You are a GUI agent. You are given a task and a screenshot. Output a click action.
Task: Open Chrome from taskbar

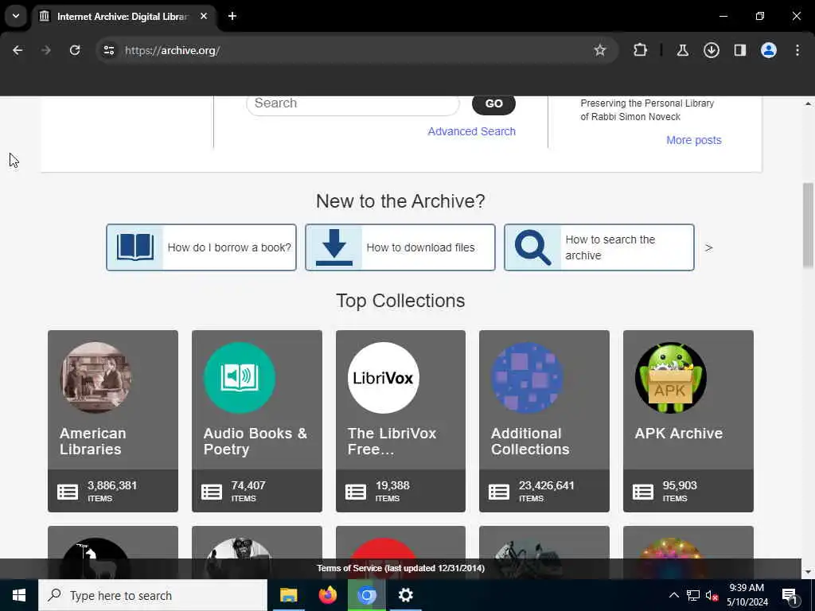coord(366,595)
